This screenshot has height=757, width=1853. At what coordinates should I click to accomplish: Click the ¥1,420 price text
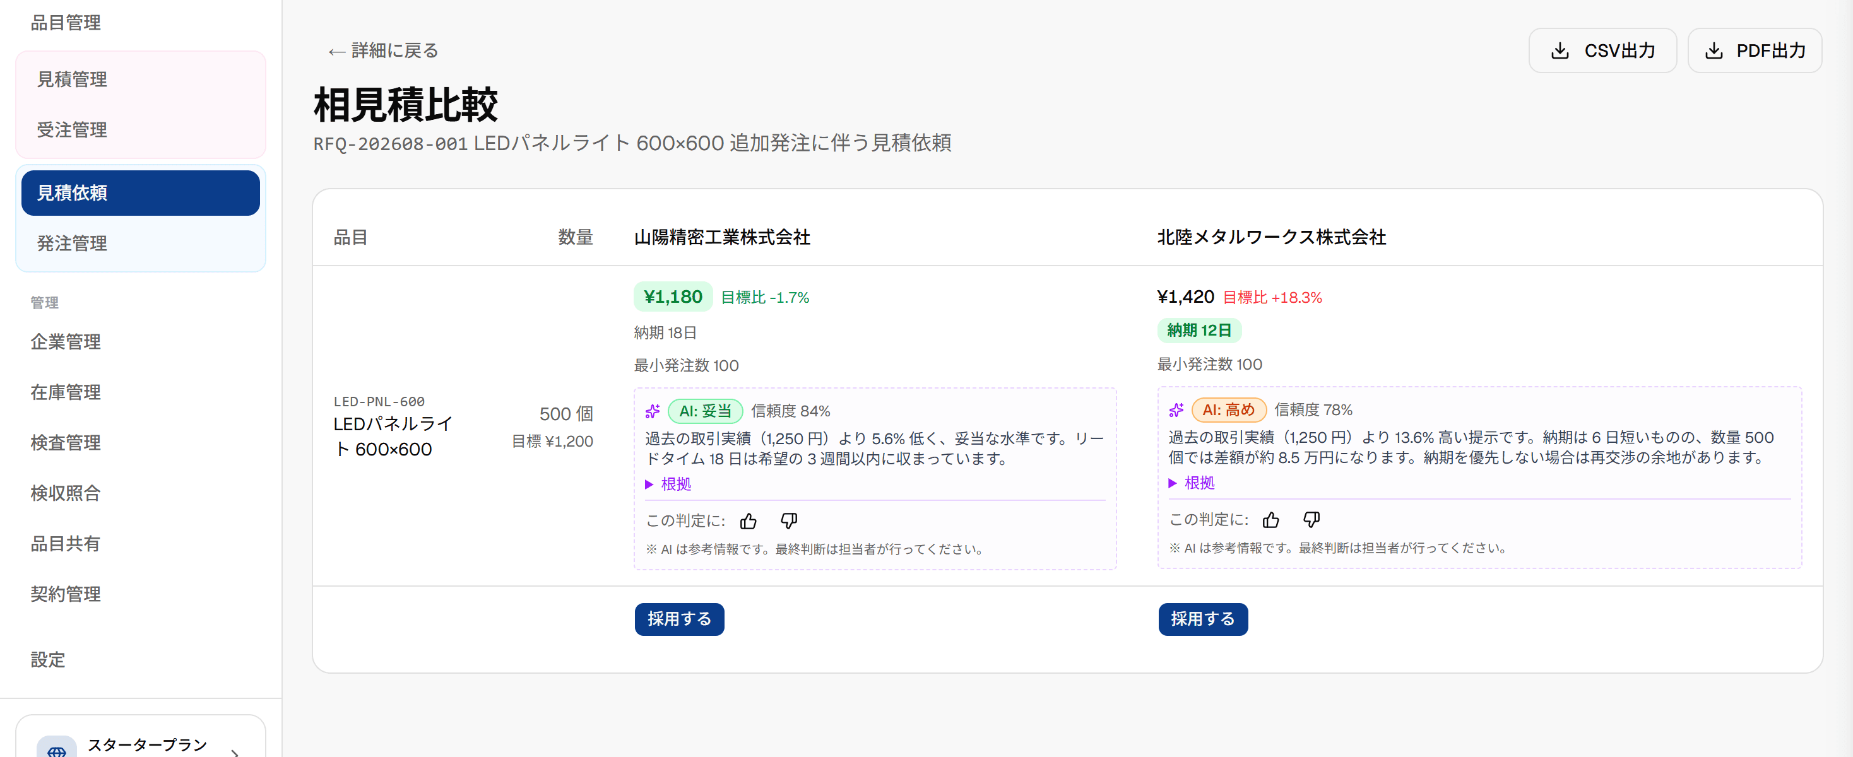(x=1185, y=296)
